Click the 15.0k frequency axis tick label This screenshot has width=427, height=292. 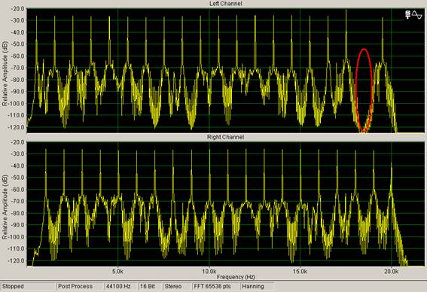[x=300, y=272]
